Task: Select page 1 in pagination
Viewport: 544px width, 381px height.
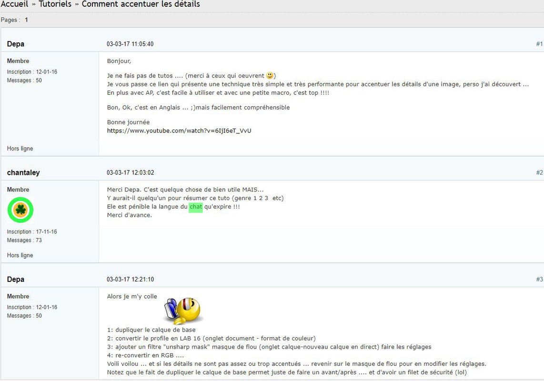Action: [x=26, y=20]
